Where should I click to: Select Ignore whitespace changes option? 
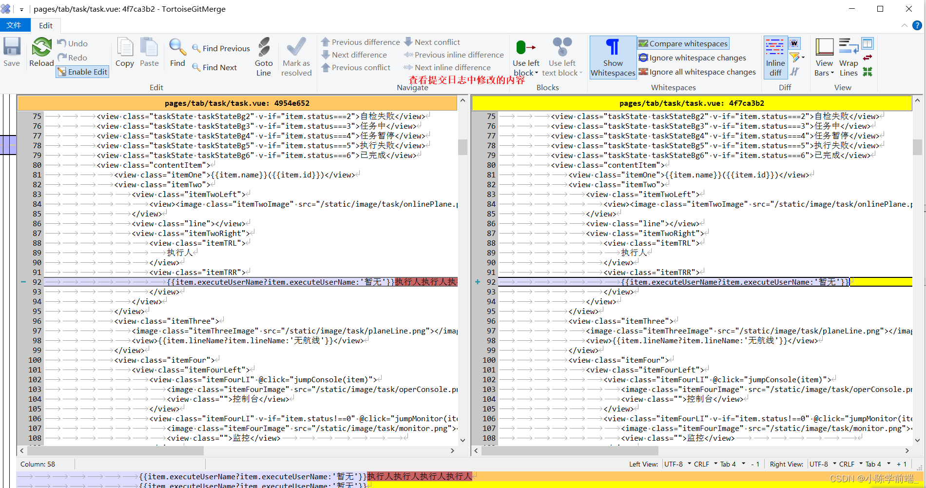tap(693, 58)
